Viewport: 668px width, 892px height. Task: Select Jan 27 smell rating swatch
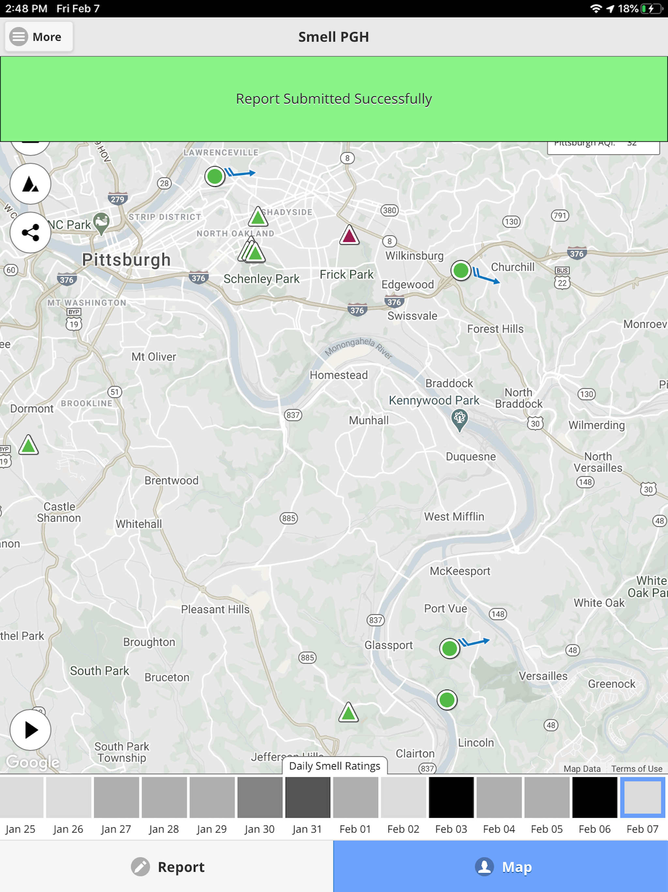[116, 797]
